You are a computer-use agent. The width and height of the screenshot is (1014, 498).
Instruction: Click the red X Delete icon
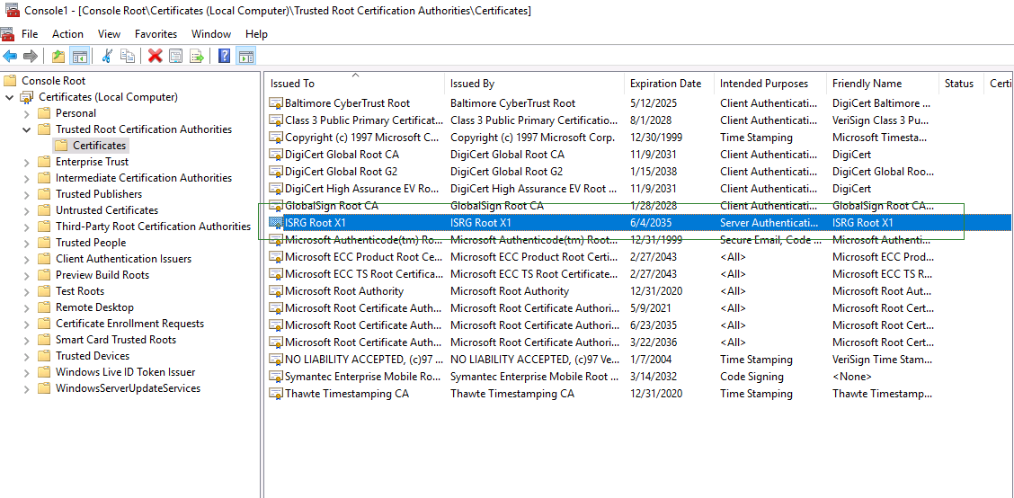coord(156,57)
